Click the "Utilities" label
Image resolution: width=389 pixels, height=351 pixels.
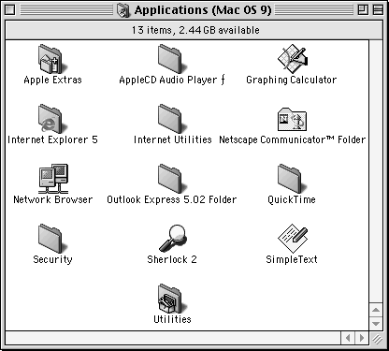click(172, 319)
